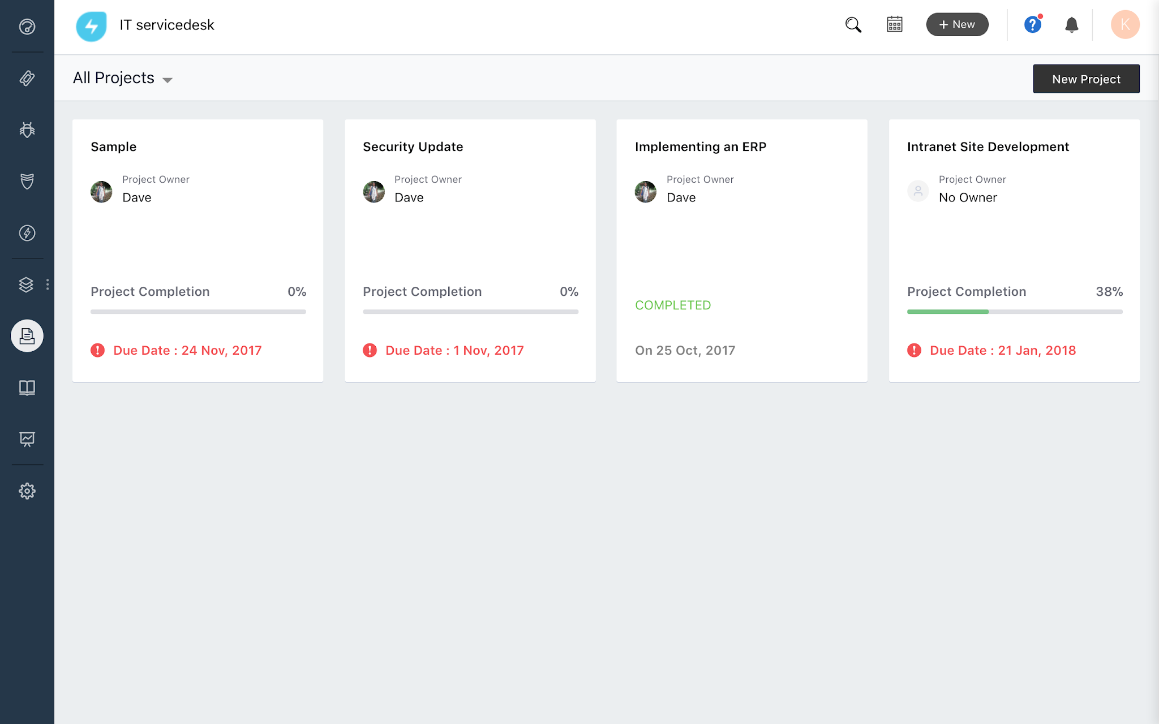
Task: Open the help question mark icon
Action: click(1032, 25)
